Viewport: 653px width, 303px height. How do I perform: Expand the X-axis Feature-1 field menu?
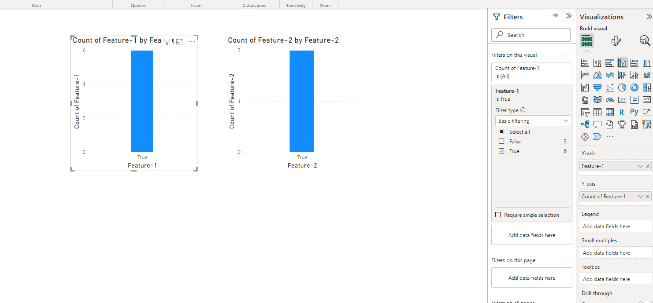[641, 166]
